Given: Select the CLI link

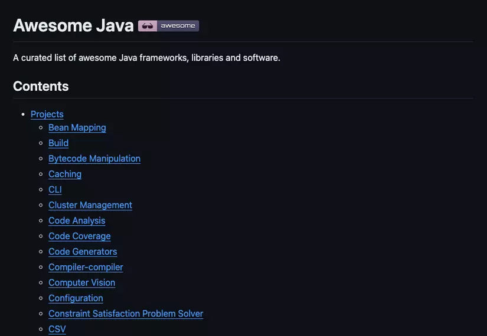Looking at the screenshot, I should [55, 190].
